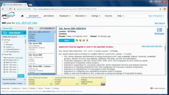Pick the Part Time/Temporary radio option
The image size is (169, 95).
[x=4, y=52]
